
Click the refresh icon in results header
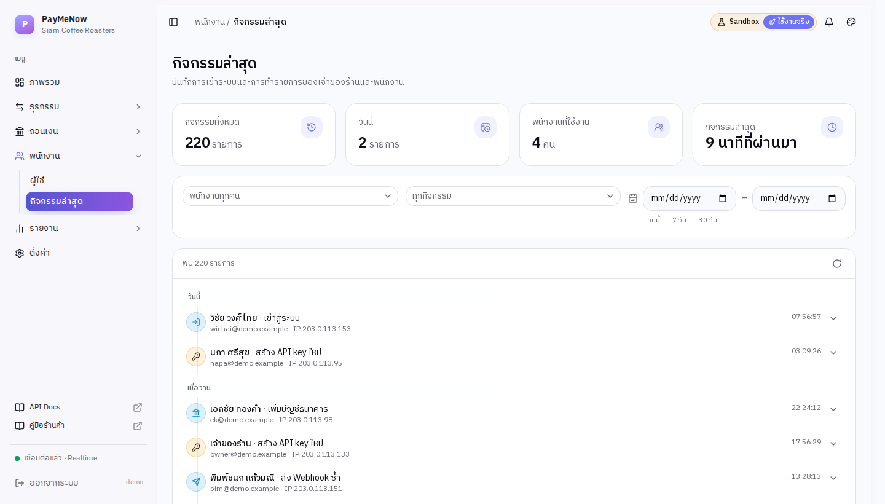837,264
